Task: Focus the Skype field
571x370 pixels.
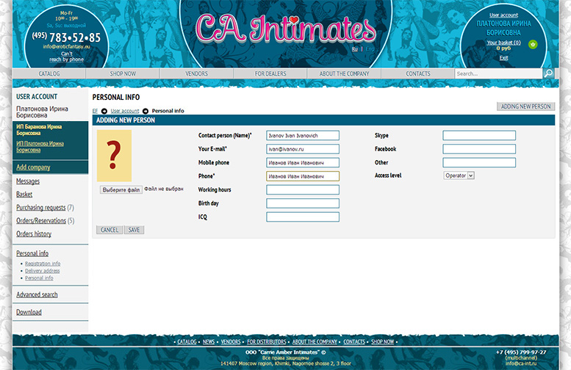Action: [479, 135]
